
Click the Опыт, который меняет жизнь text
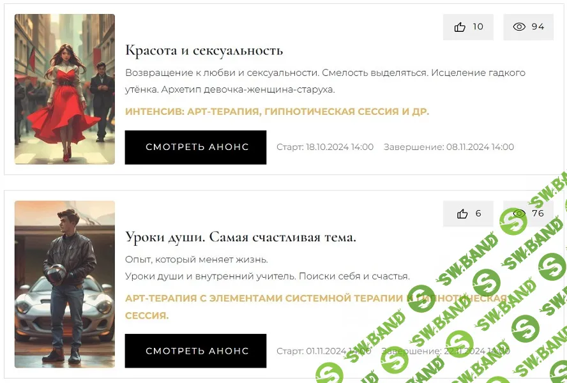point(196,260)
